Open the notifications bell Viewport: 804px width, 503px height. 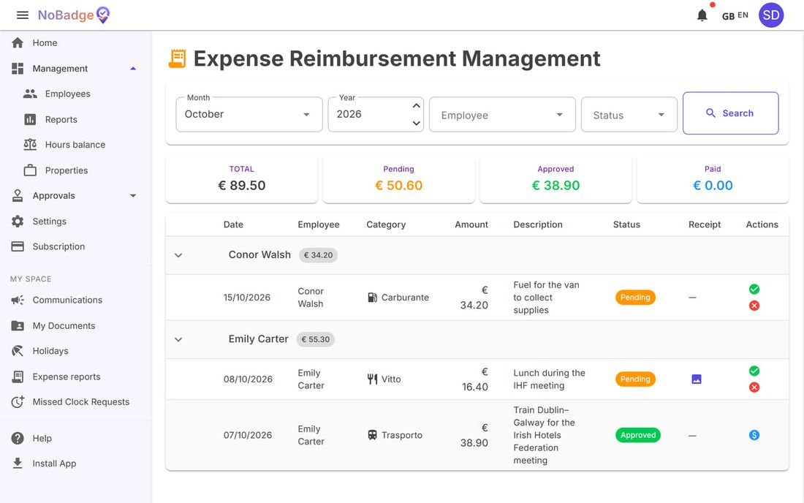coord(702,15)
